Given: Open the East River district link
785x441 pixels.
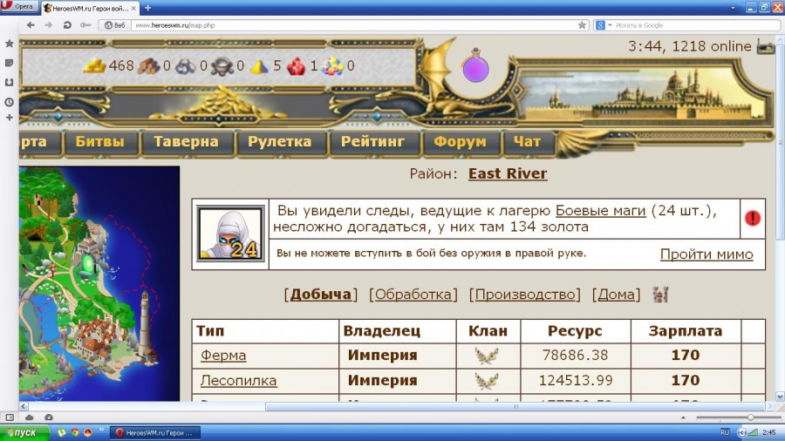Looking at the screenshot, I should tap(508, 173).
